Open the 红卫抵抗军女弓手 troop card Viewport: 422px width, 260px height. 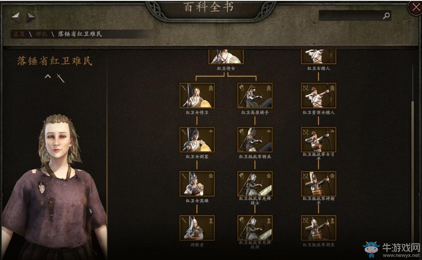tap(318, 140)
